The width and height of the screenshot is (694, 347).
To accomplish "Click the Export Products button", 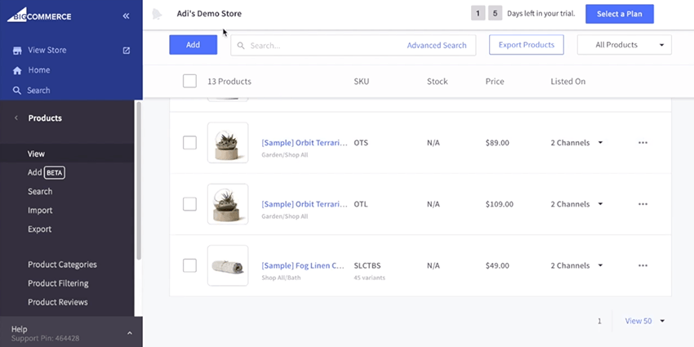I will (x=526, y=45).
